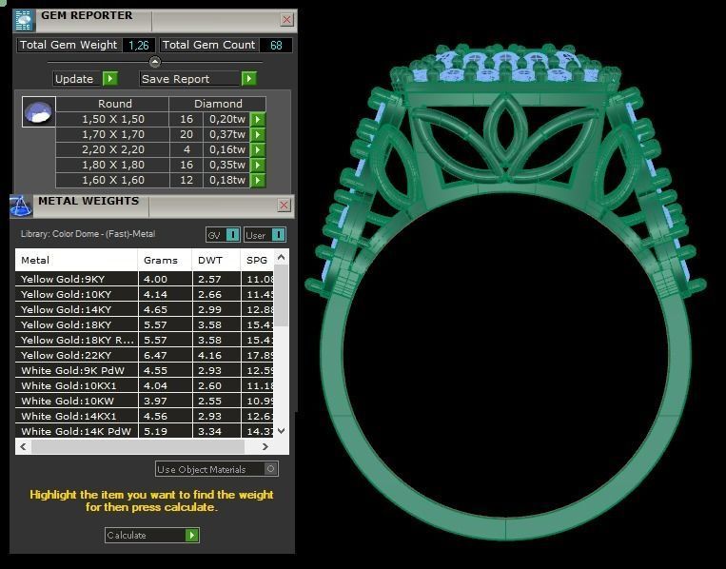Click the SPG column header
Screen dimensions: 726x569
[258, 260]
